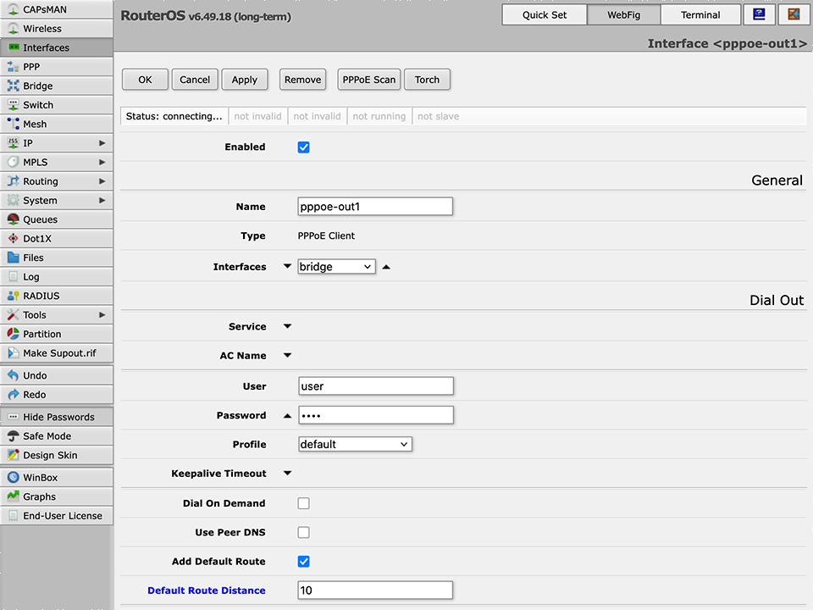This screenshot has width=813, height=610.
Task: Switch to the Terminal tab
Action: (700, 14)
